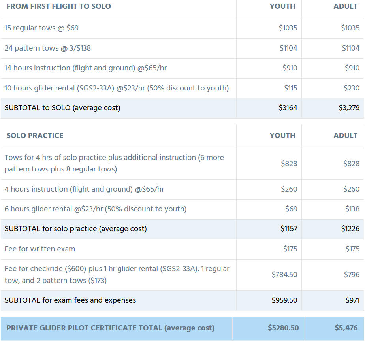Select the $115 youth glider rental price
The height and width of the screenshot is (341, 365).
(290, 88)
